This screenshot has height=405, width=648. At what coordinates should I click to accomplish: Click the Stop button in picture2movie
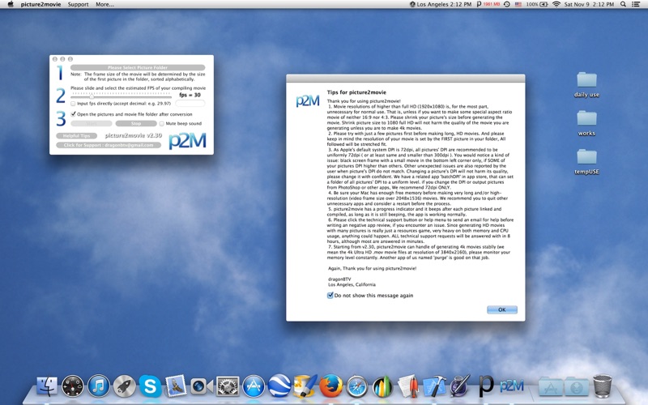[x=136, y=124]
